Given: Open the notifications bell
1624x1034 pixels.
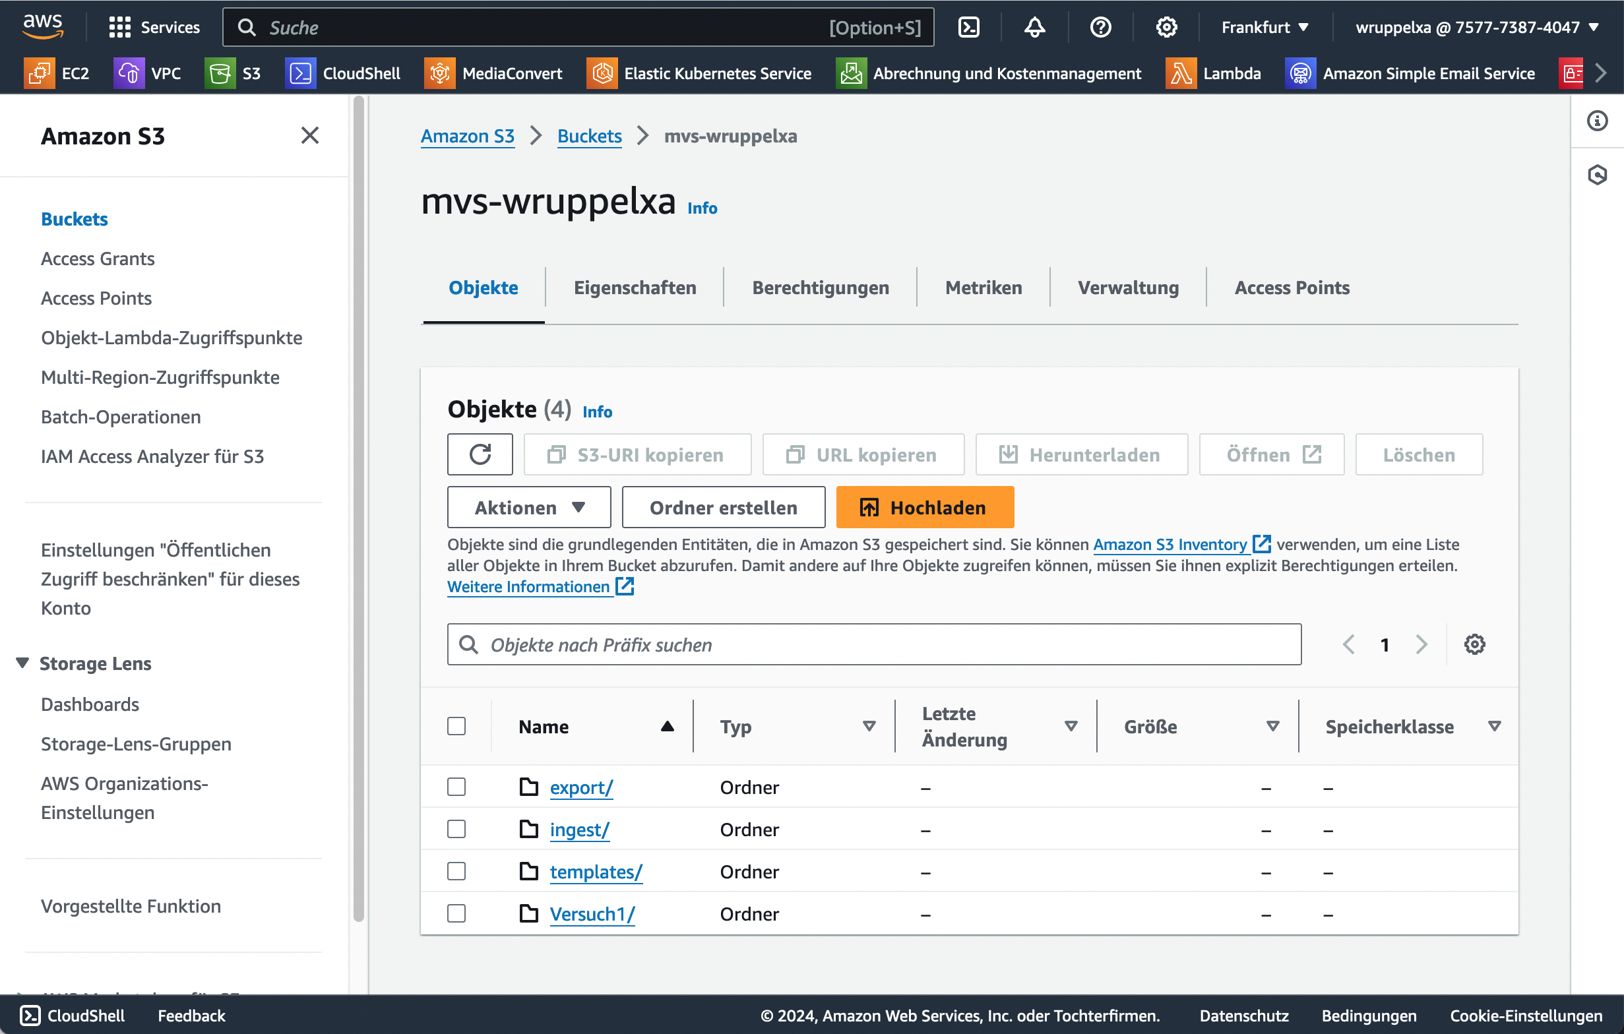Looking at the screenshot, I should pos(1034,27).
